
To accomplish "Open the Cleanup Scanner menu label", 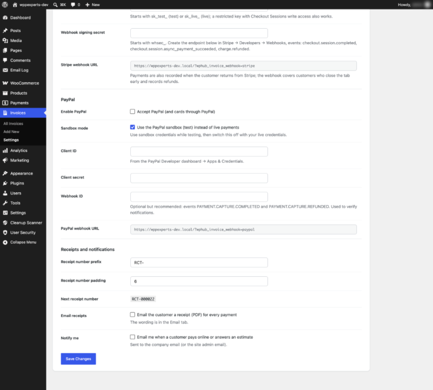I will pyautogui.click(x=26, y=223).
